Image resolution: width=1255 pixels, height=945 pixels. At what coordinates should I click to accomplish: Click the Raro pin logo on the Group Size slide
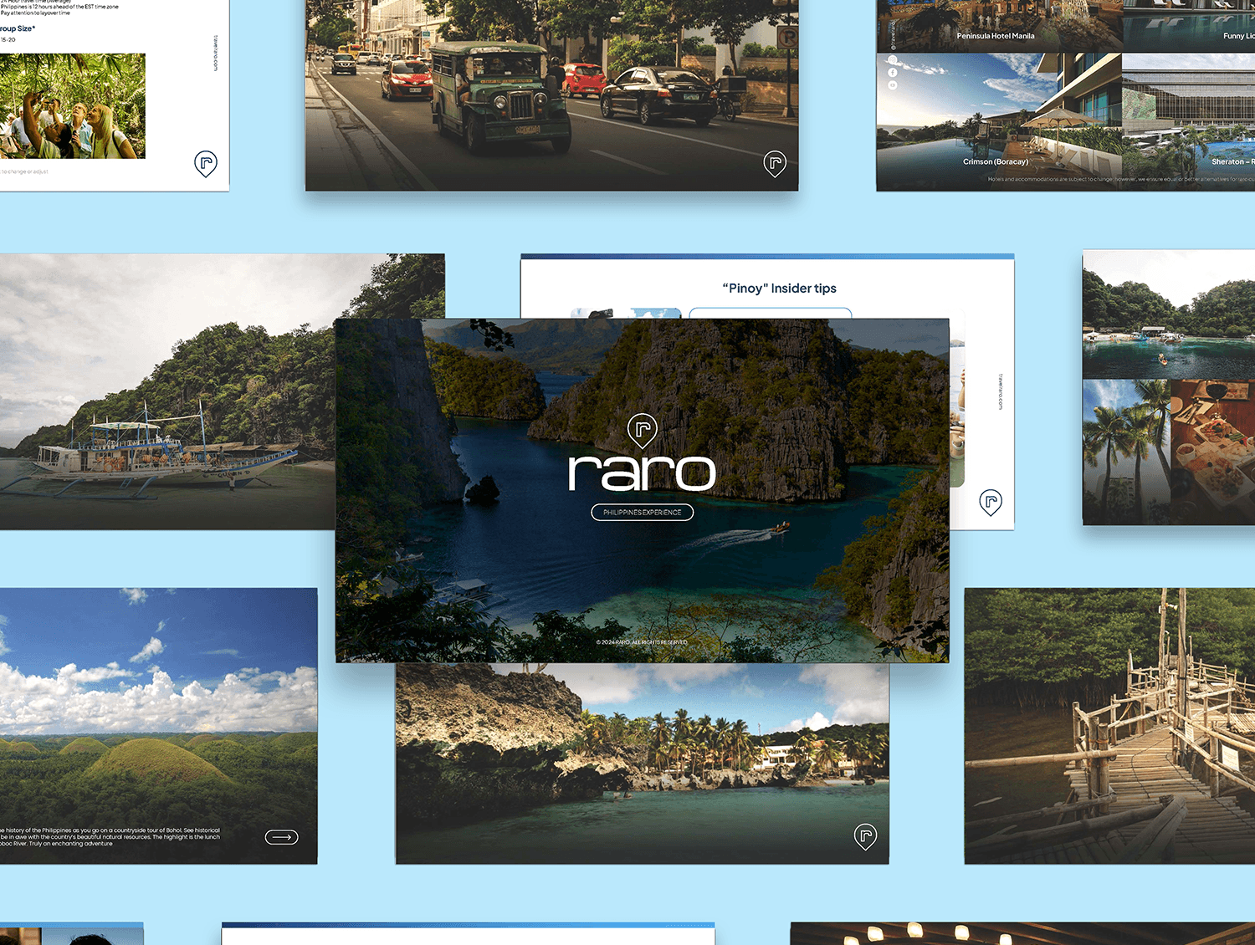tap(206, 164)
